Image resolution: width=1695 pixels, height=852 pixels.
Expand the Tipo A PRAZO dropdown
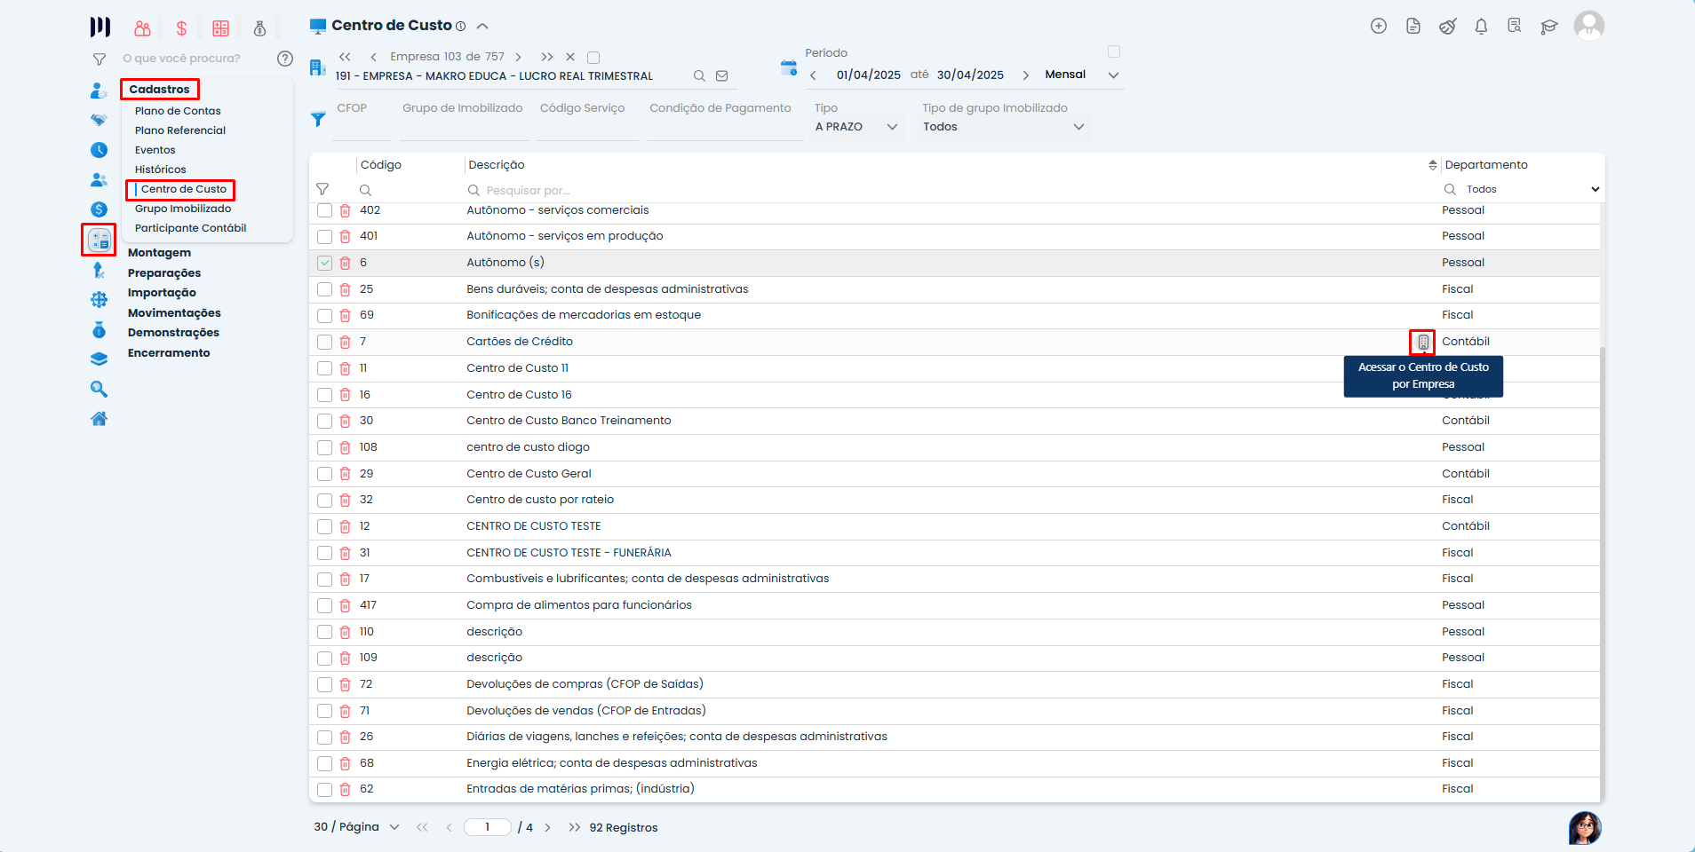892,127
